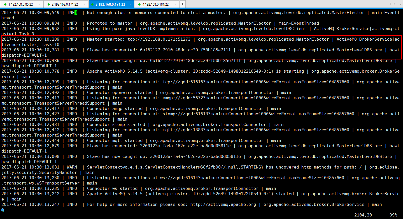Click the mqtt://zqdd:1883 listening address
Viewport: 403px width, 219px height.
[256, 130]
